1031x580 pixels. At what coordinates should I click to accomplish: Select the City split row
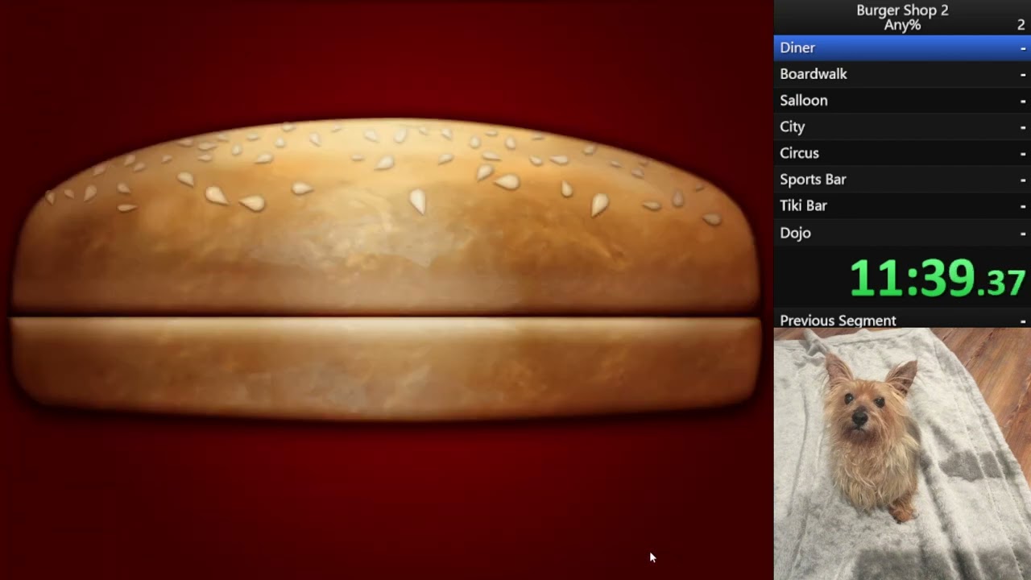902,126
